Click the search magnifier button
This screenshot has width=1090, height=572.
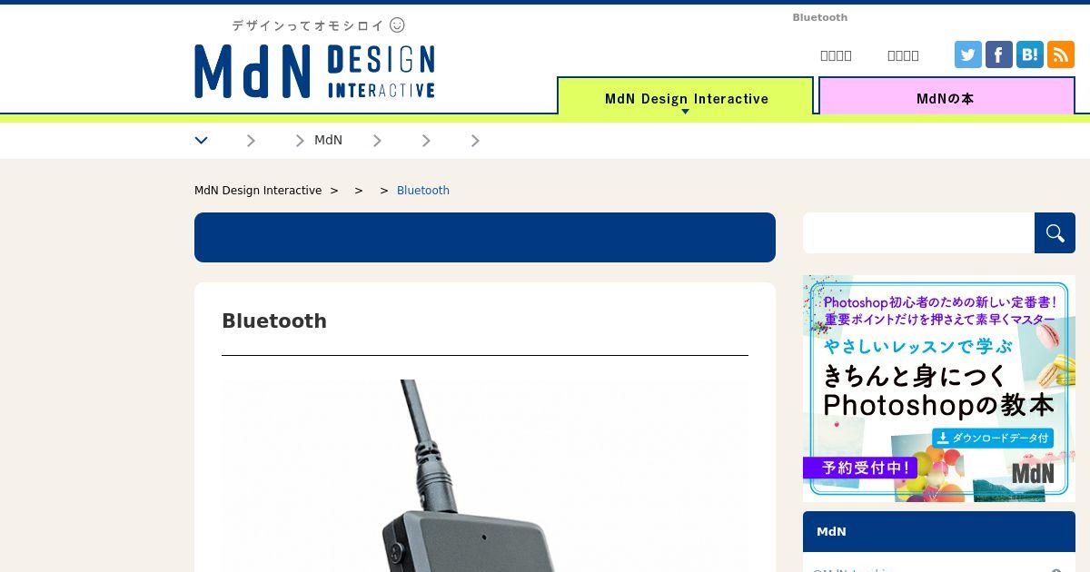(x=1055, y=233)
